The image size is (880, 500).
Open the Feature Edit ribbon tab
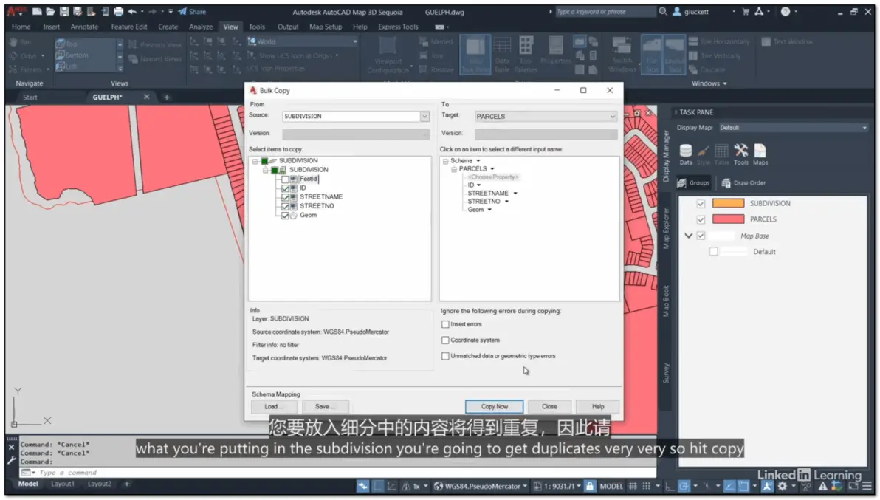click(129, 27)
